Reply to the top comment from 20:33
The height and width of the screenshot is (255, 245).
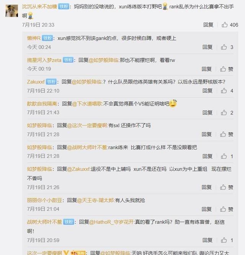pos(208,25)
